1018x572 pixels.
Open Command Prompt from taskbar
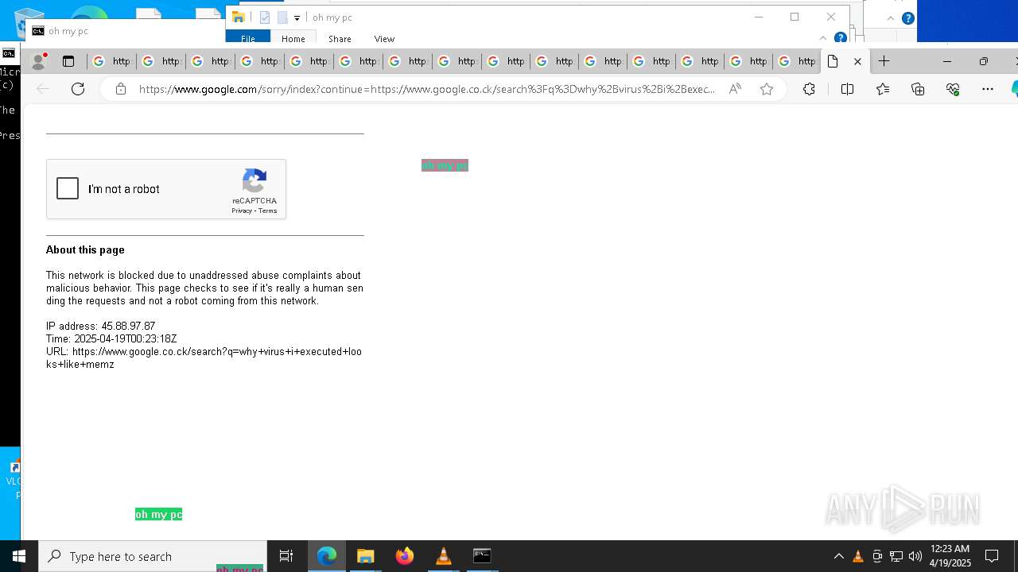pyautogui.click(x=482, y=556)
